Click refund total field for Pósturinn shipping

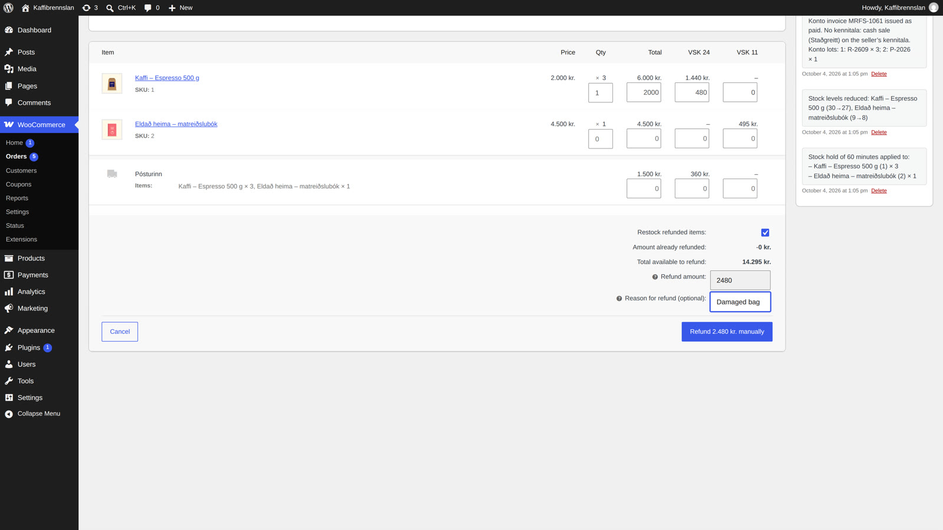[644, 188]
